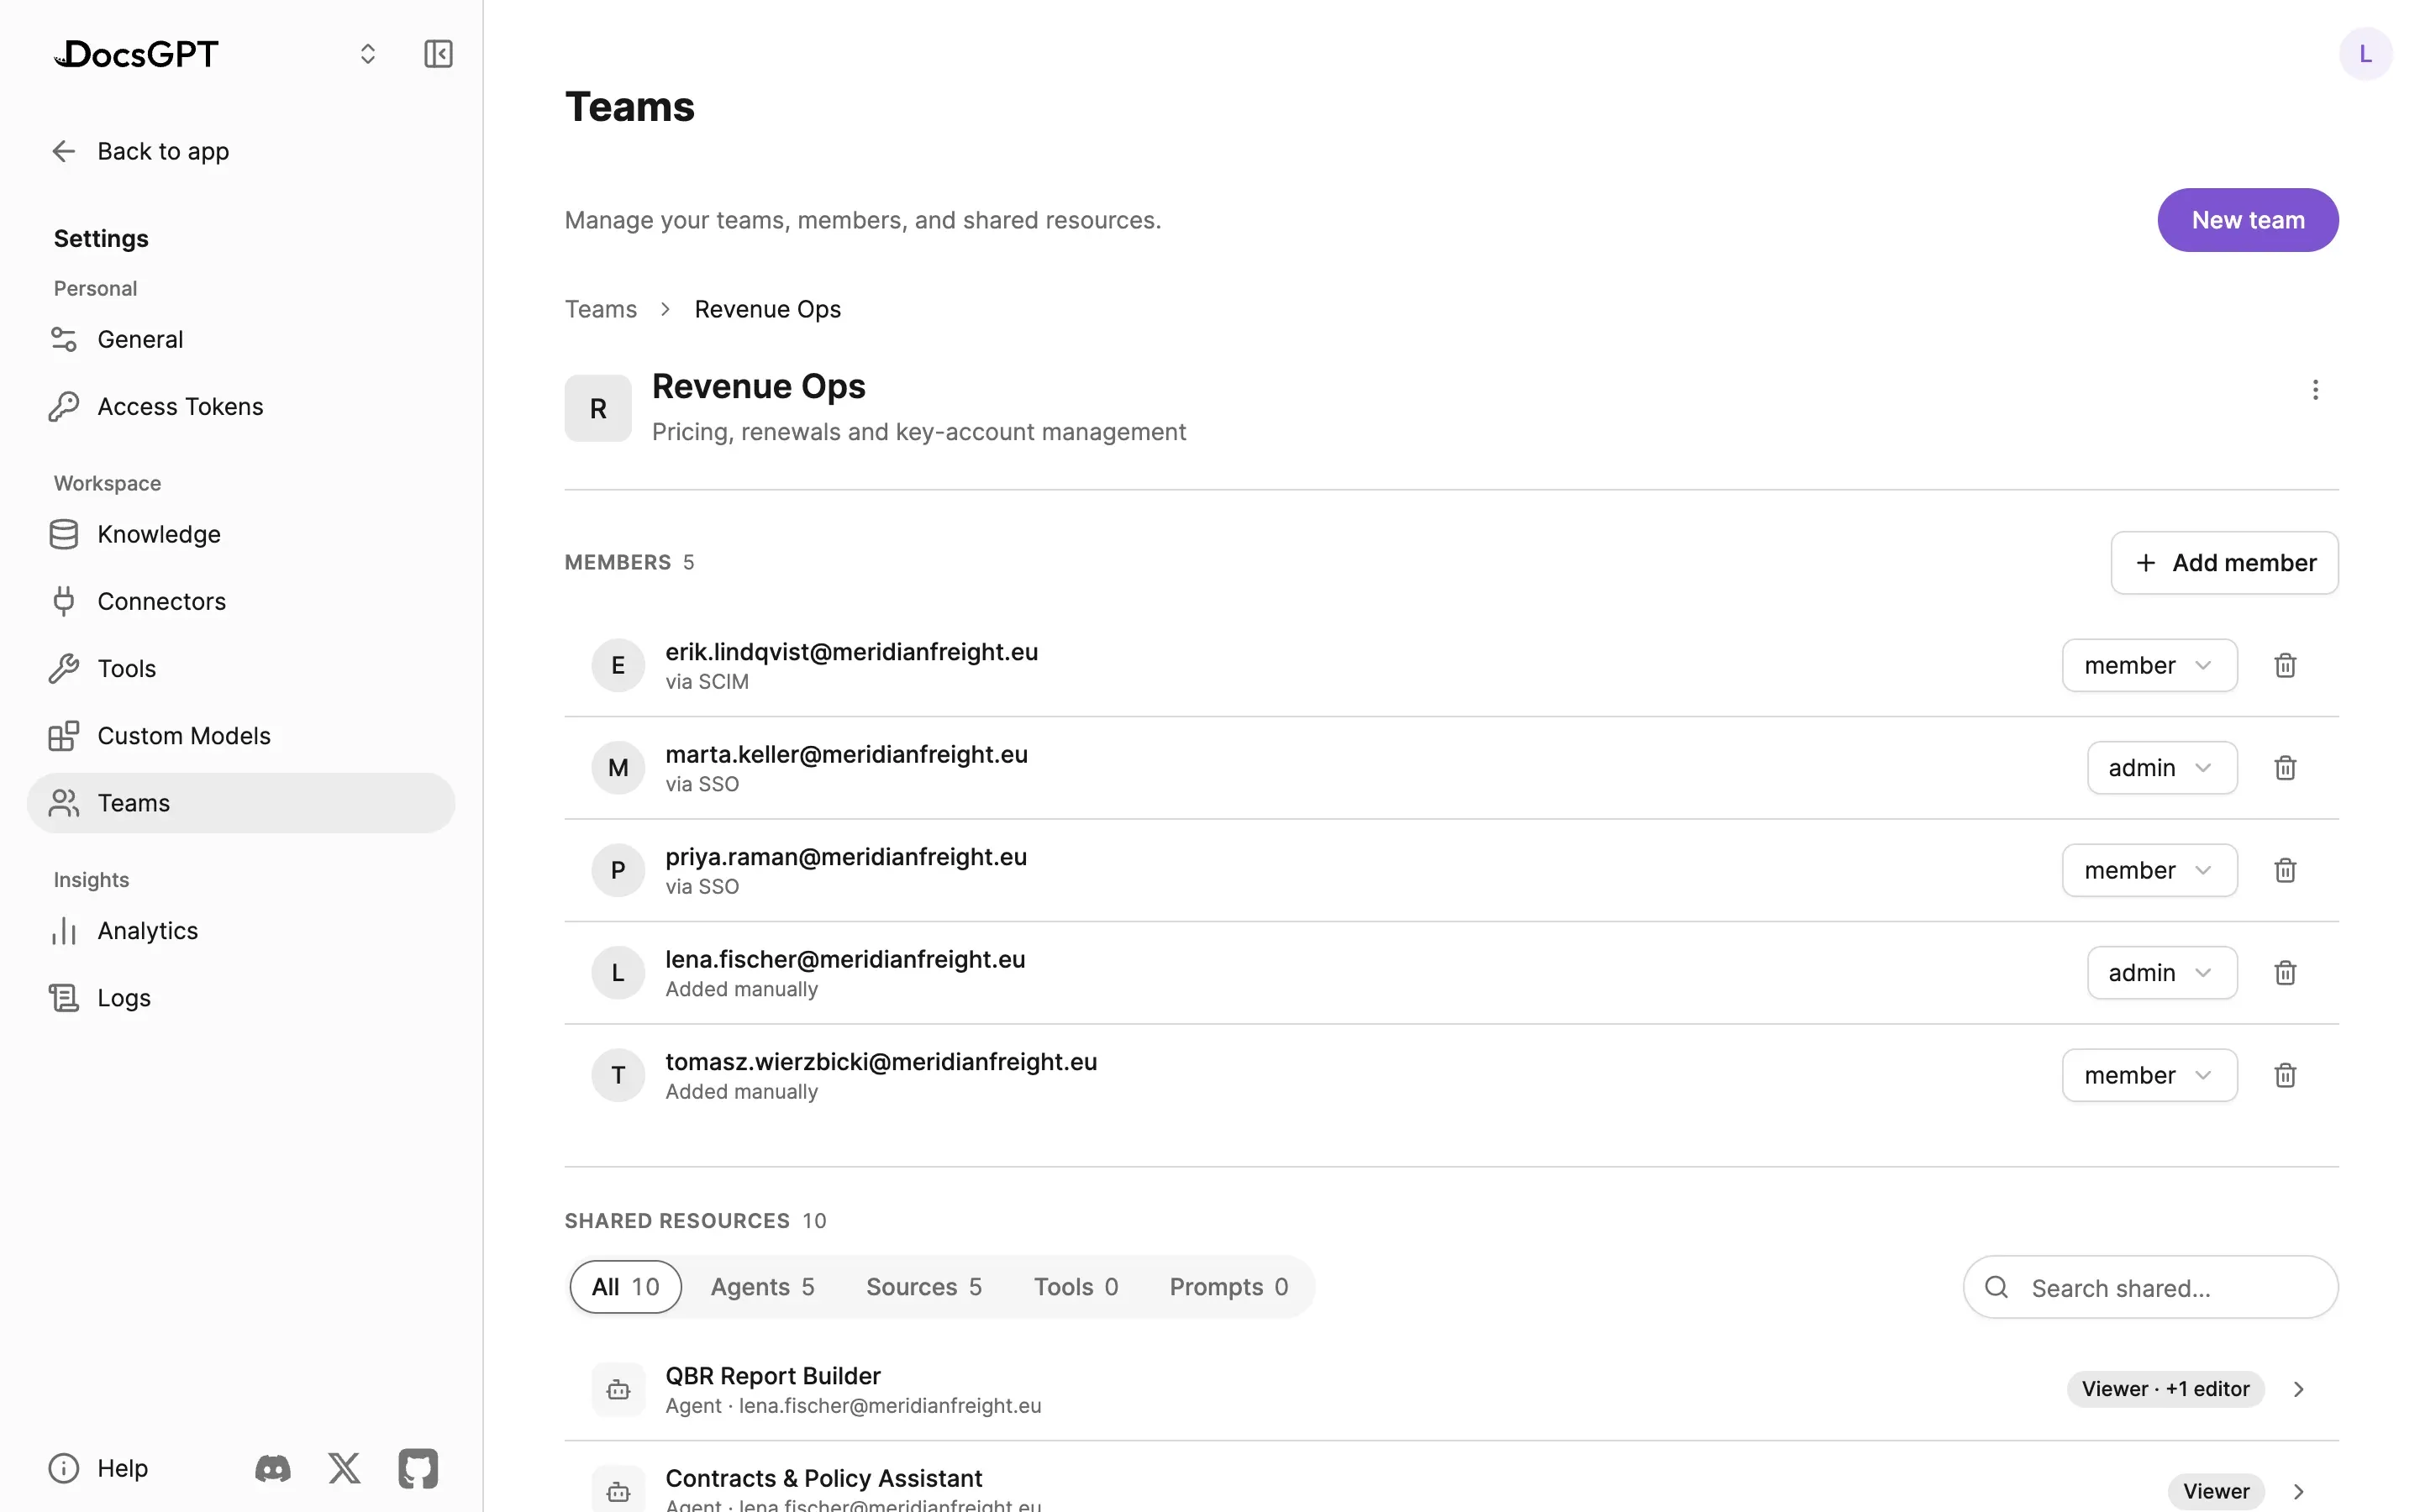The width and height of the screenshot is (2420, 1512).
Task: Click Viewer +1 editor badge
Action: (x=2165, y=1389)
